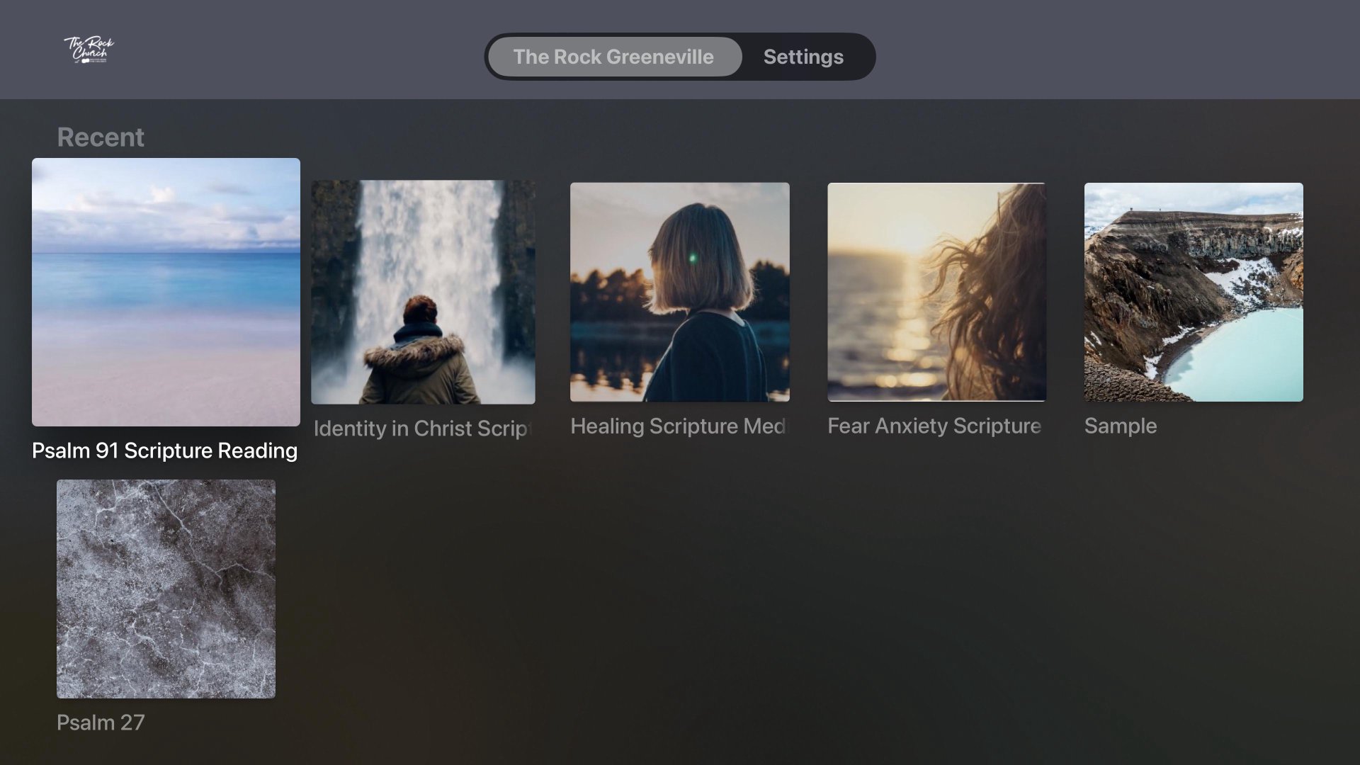Viewport: 1360px width, 765px height.
Task: Click the Psalm 27 title text
Action: [x=101, y=722]
